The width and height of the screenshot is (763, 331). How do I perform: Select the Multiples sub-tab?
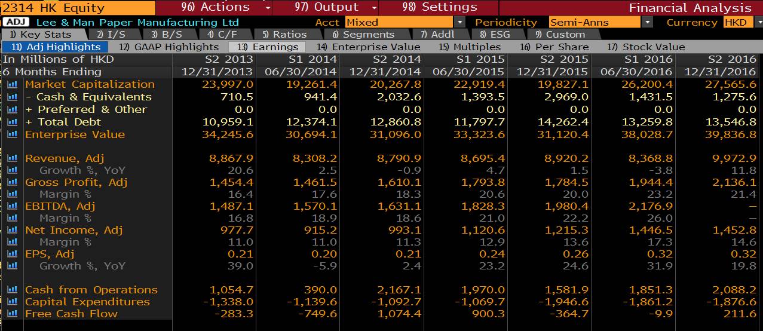(x=470, y=47)
